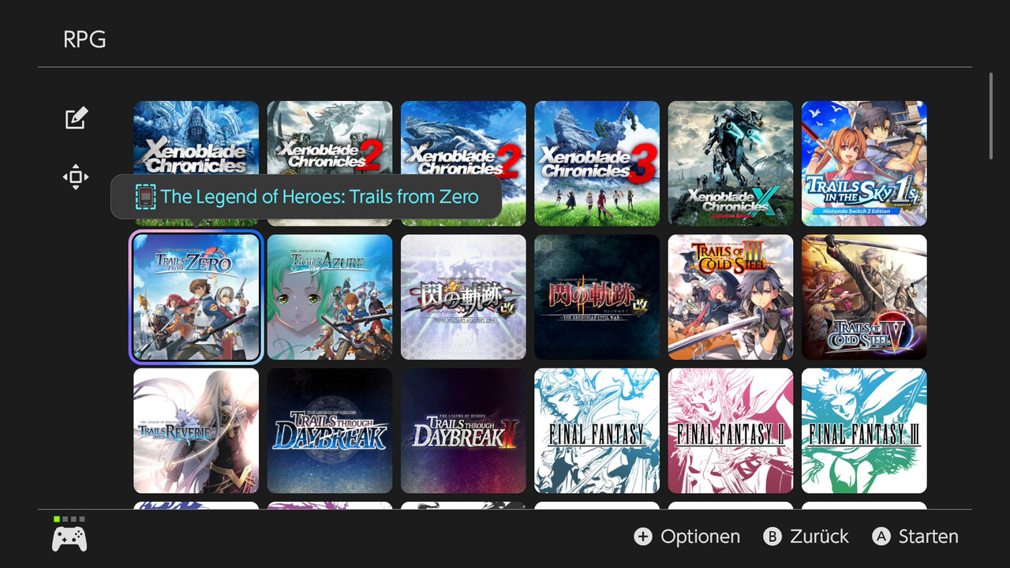This screenshot has height=568, width=1010.
Task: Select the Trails to Azure game tile
Action: [330, 297]
